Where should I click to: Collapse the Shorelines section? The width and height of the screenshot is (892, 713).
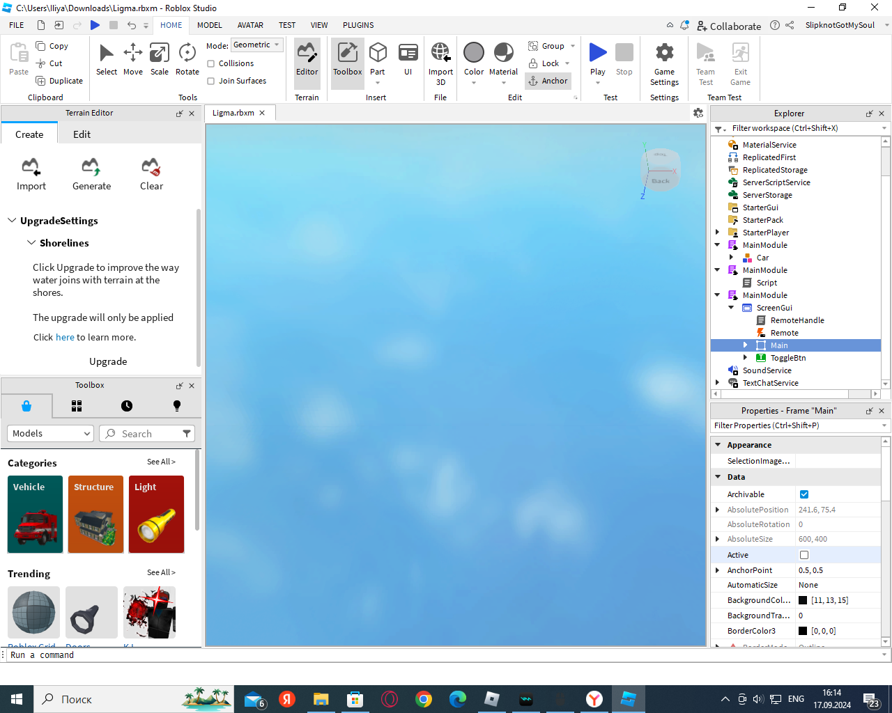pyautogui.click(x=31, y=243)
